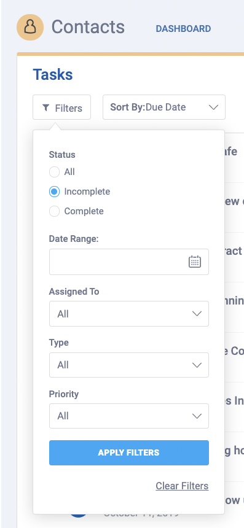The width and height of the screenshot is (244, 528).
Task: Toggle the Filters popover button
Action: coord(61,107)
